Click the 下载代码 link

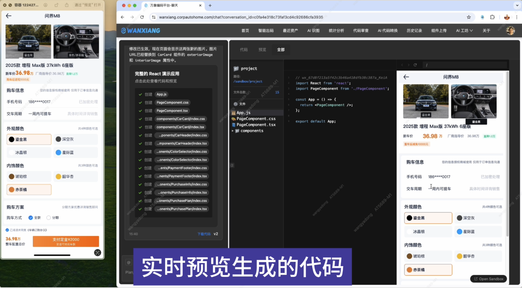point(204,234)
